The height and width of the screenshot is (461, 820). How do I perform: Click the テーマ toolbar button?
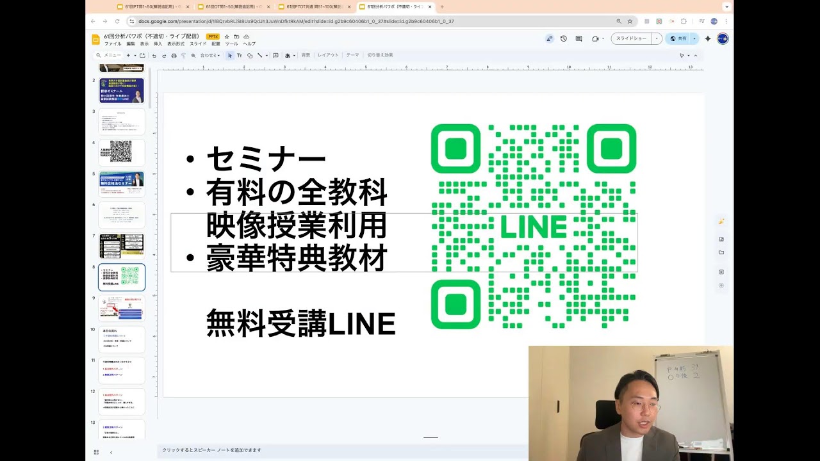352,56
